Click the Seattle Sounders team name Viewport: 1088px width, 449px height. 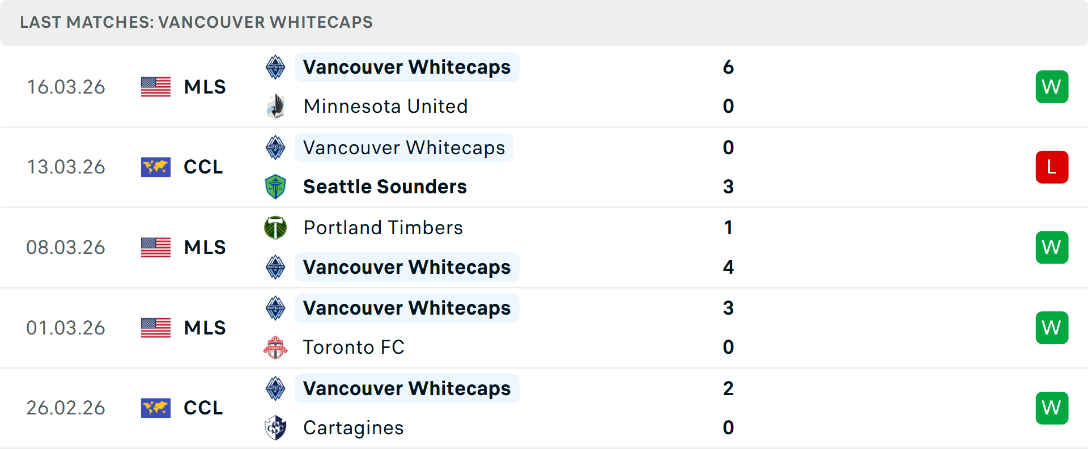tap(385, 187)
